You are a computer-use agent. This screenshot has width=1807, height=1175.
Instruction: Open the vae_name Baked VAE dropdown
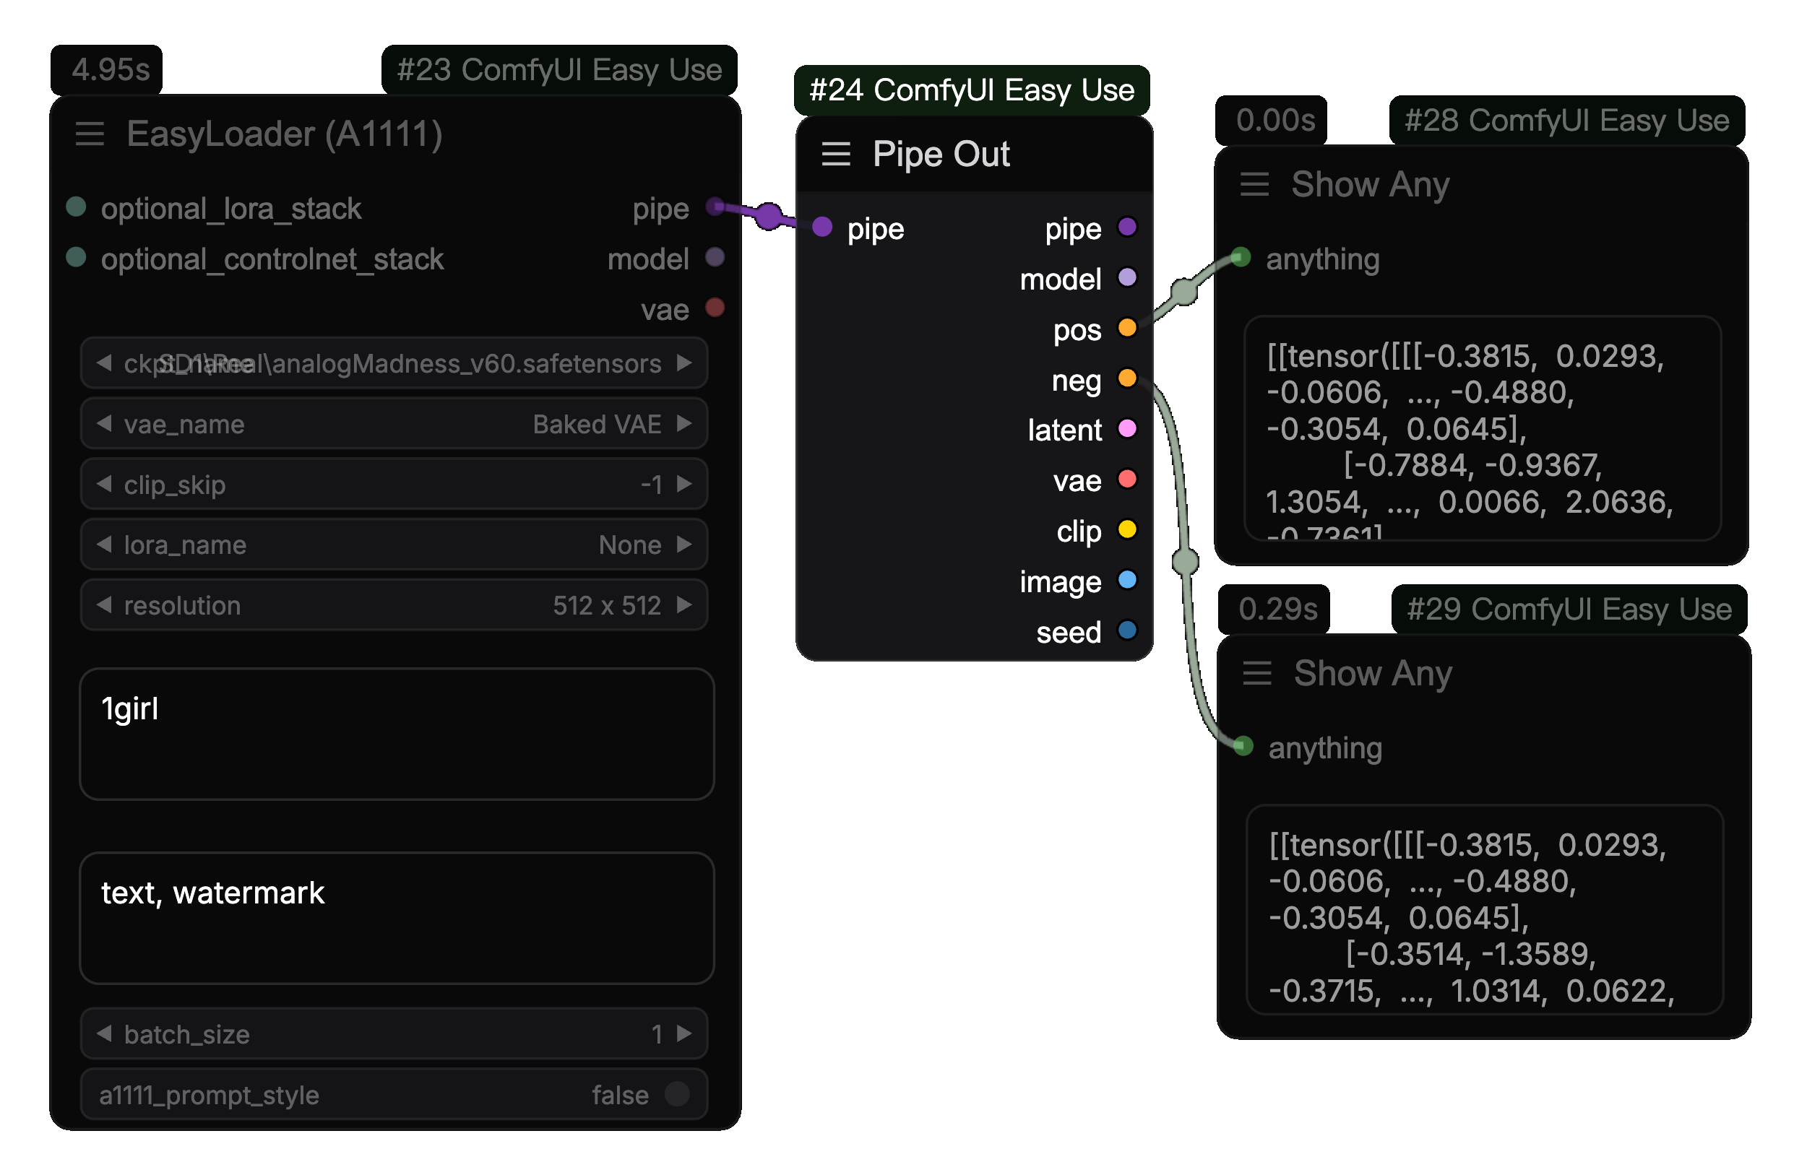coord(394,423)
